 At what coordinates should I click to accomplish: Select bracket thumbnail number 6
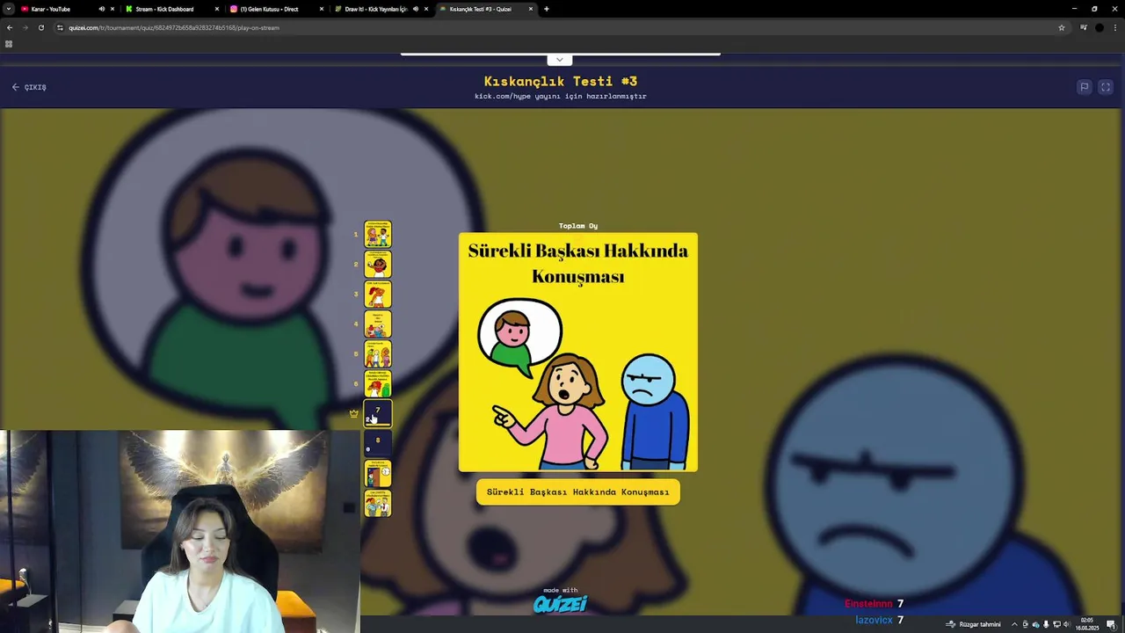tap(378, 383)
